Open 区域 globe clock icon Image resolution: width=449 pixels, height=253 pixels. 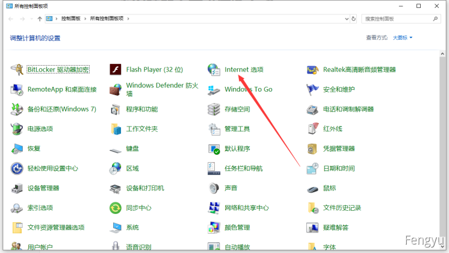(x=116, y=169)
